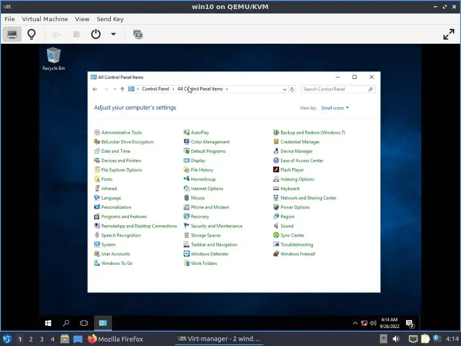Screen dimensions: 461x346
Task: Switch to Mozilla Firefox on host taskbar
Action: (x=115, y=339)
